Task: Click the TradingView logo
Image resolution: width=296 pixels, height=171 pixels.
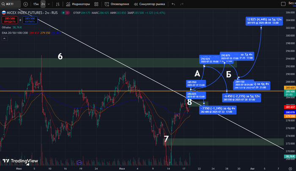Action: [20, 161]
